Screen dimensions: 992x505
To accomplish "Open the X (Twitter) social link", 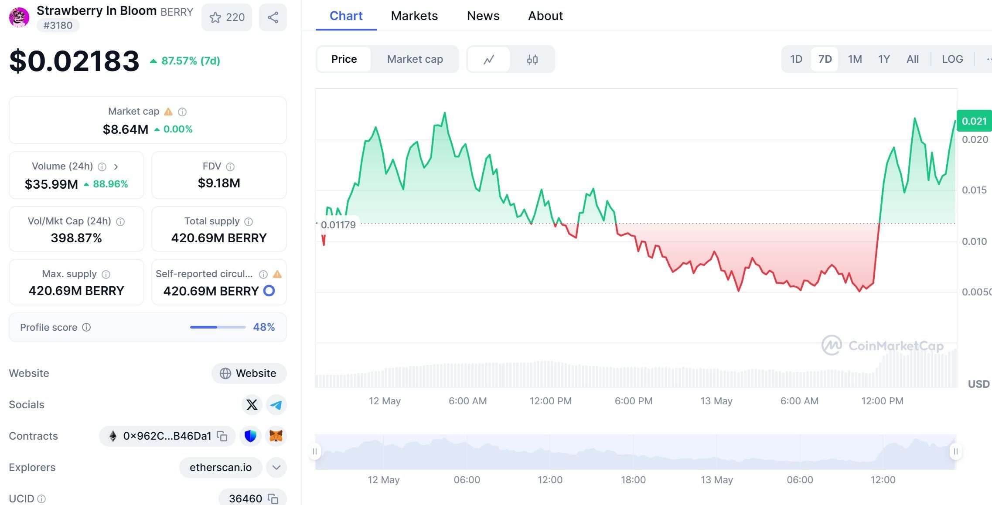I will click(x=252, y=405).
